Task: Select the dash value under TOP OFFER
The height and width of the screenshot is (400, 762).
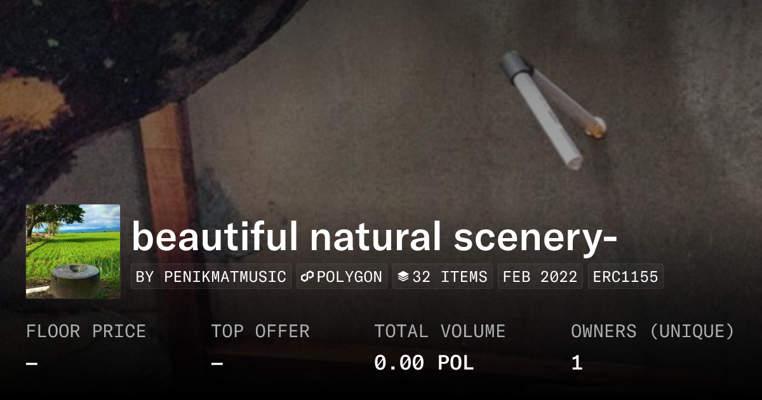Action: [217, 364]
